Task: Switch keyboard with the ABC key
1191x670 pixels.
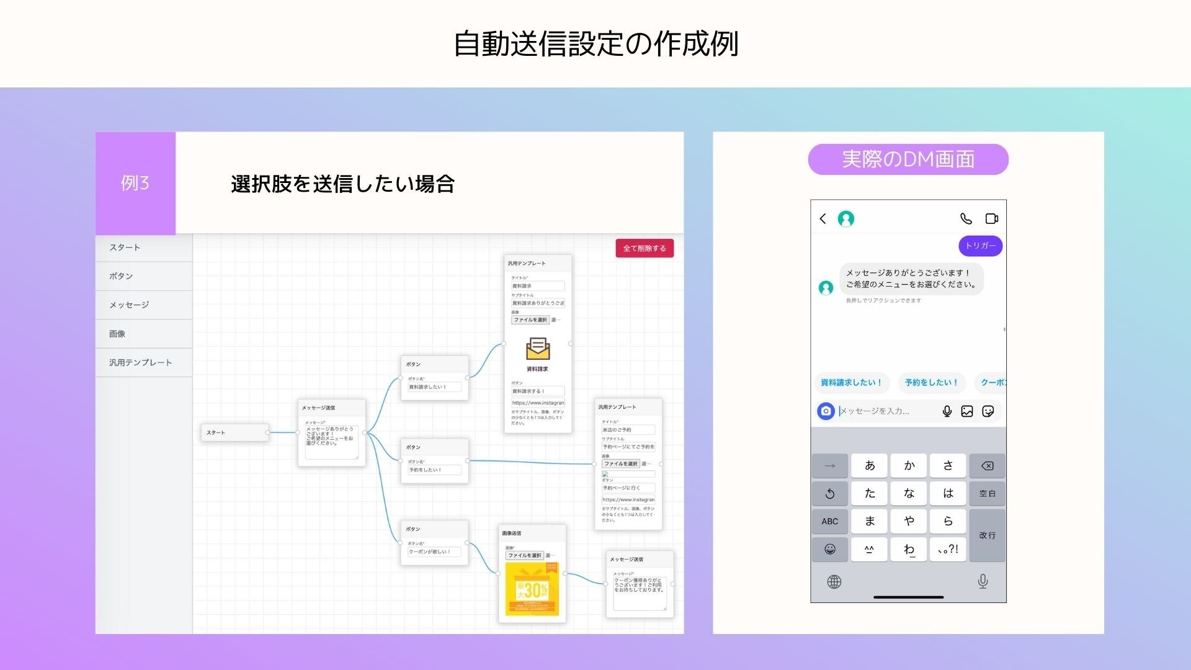Action: pos(830,521)
